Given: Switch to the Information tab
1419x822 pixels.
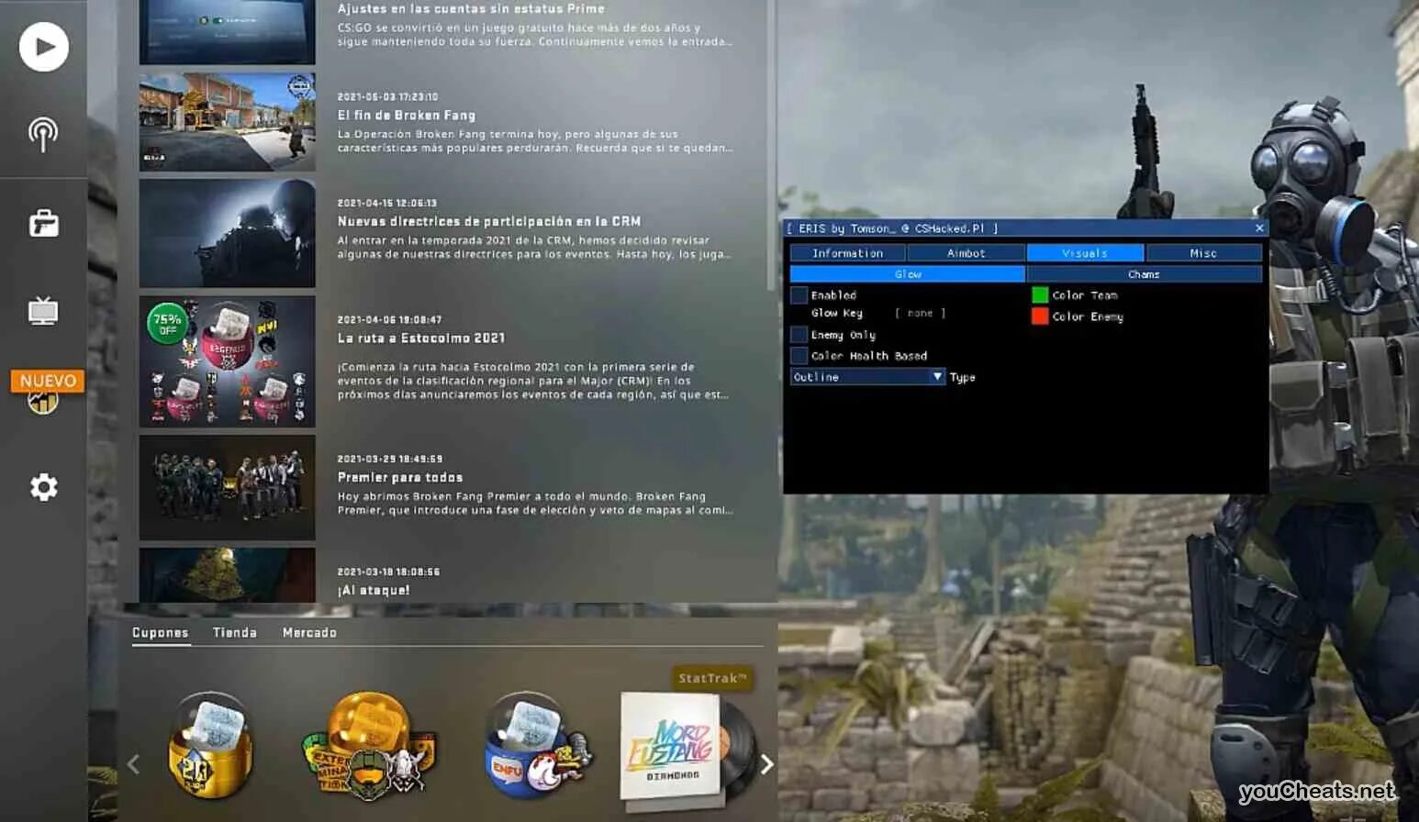Looking at the screenshot, I should 847,253.
